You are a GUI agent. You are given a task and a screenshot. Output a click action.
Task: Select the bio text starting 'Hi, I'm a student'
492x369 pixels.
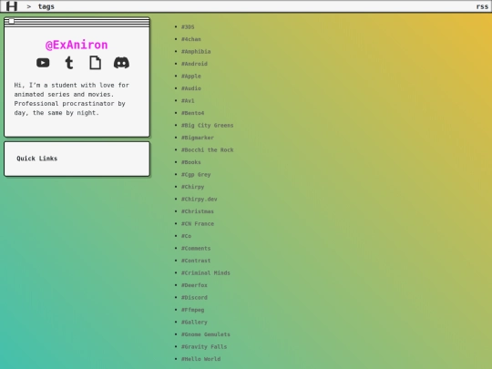coord(72,98)
